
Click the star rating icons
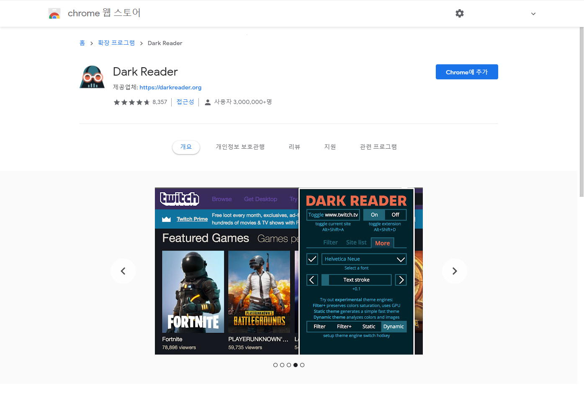(x=131, y=102)
